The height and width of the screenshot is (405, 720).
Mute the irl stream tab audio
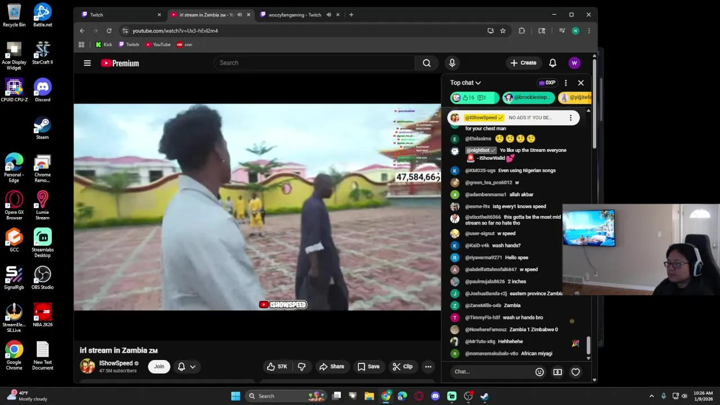(x=240, y=15)
